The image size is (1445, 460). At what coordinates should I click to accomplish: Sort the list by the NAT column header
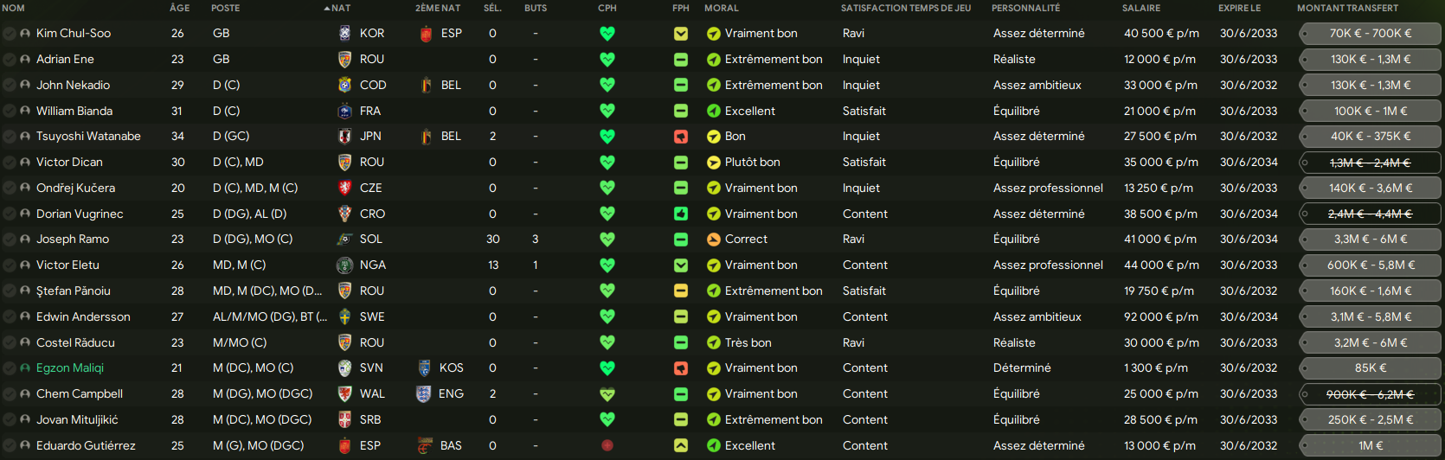(x=338, y=8)
